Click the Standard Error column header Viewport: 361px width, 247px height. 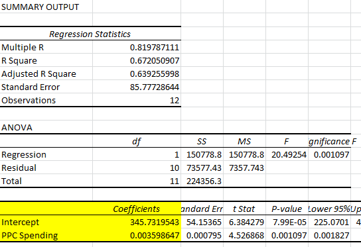click(x=202, y=209)
